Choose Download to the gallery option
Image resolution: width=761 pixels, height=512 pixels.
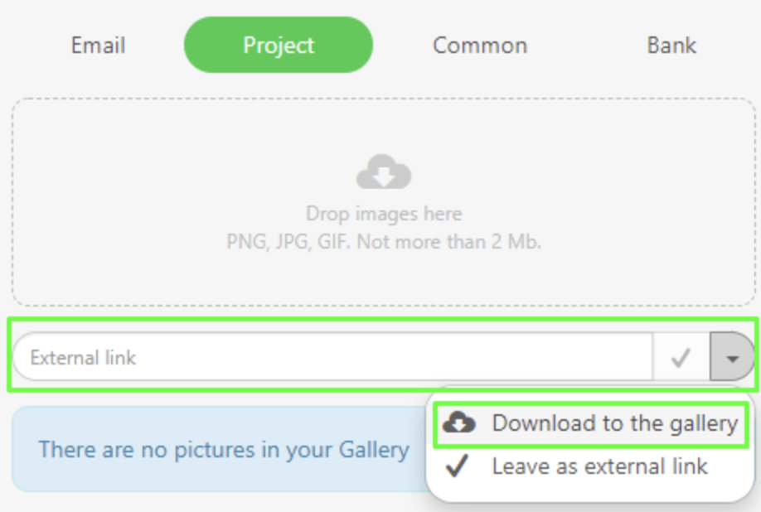pos(591,425)
